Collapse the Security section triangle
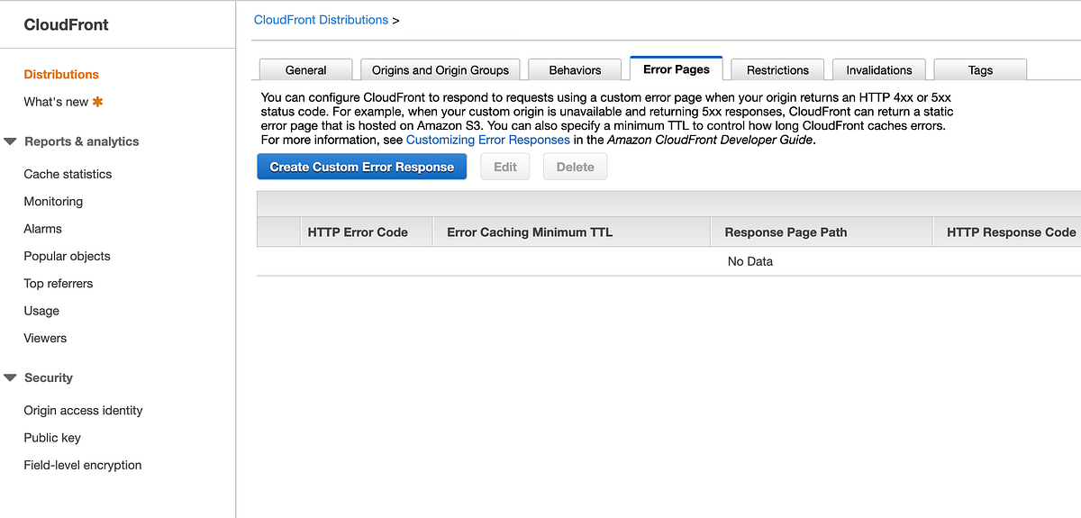Image resolution: width=1081 pixels, height=518 pixels. [11, 377]
